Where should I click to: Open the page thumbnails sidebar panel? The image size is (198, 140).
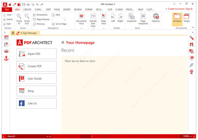pos(6,38)
